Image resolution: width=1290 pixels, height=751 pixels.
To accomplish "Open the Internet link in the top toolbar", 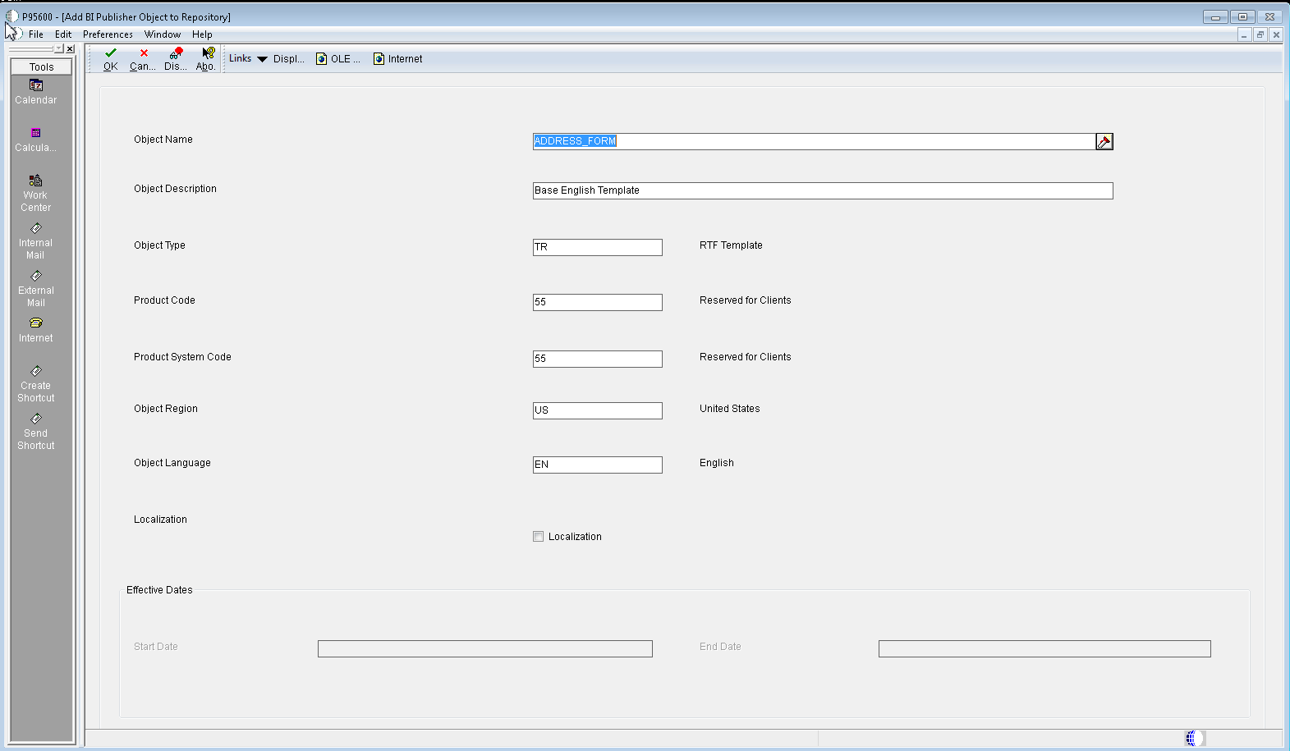I will pyautogui.click(x=398, y=59).
